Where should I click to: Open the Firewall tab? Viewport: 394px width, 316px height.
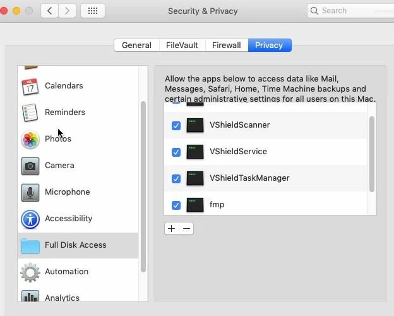tap(227, 46)
